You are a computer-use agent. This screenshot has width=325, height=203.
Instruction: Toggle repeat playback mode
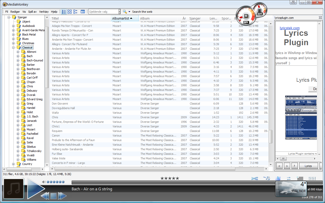click(x=289, y=179)
